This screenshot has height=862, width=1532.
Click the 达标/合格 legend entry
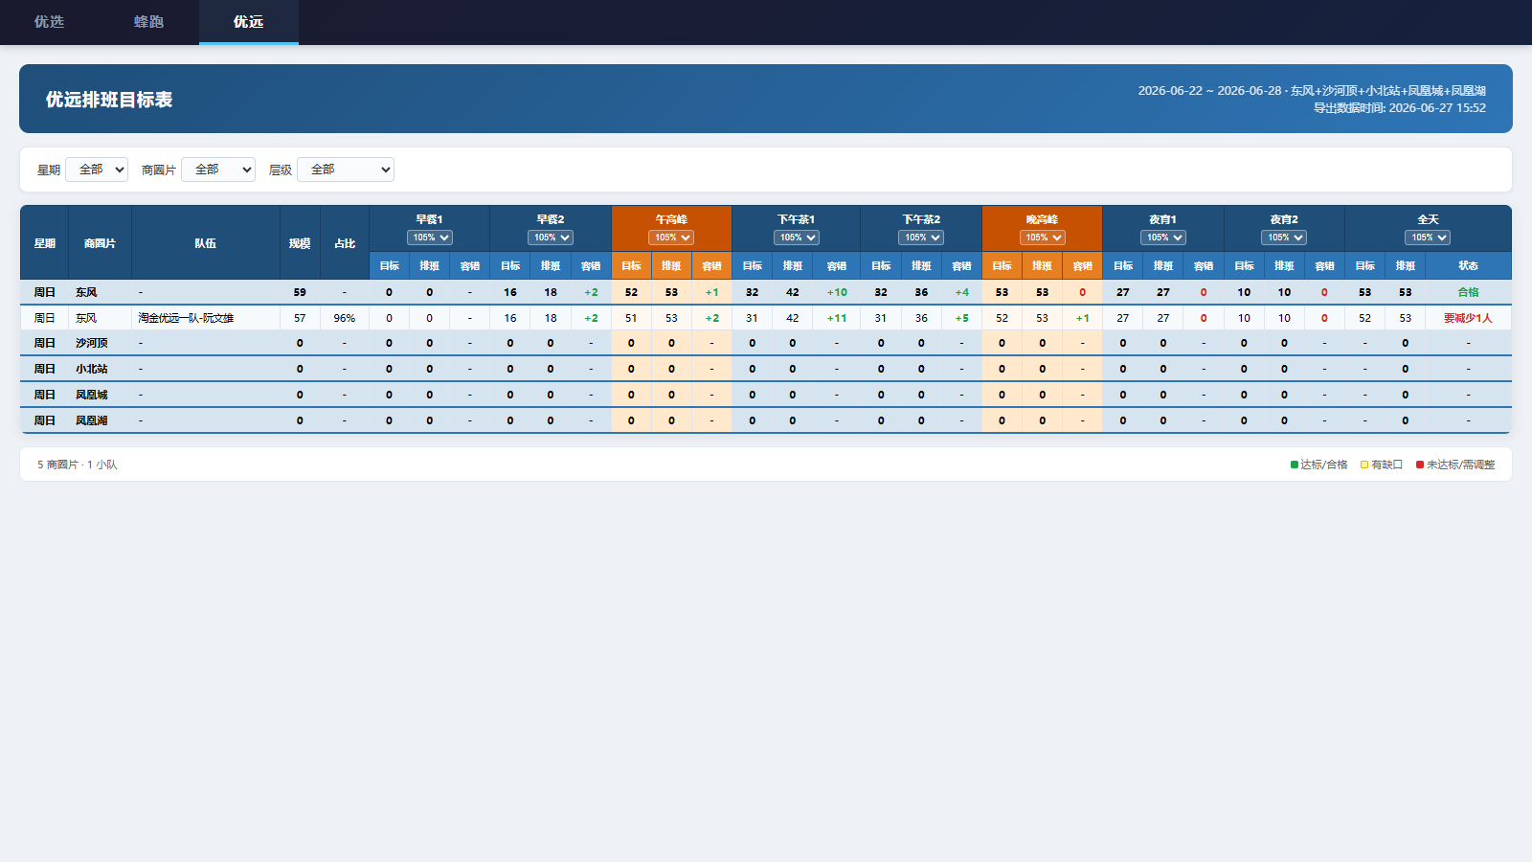[x=1319, y=465]
